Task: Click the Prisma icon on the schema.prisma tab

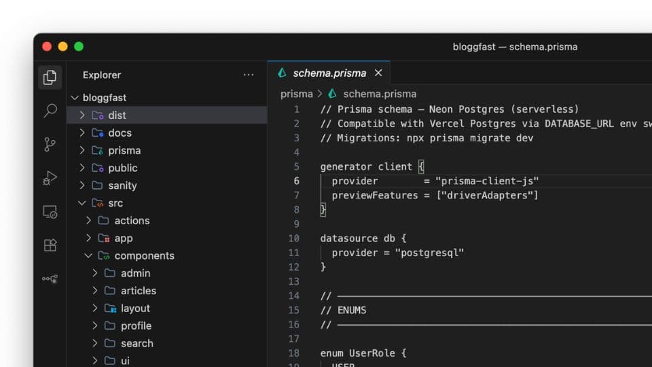Action: coord(283,73)
